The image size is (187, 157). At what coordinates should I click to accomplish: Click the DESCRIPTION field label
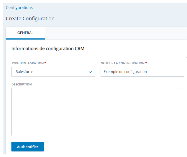(x=21, y=84)
